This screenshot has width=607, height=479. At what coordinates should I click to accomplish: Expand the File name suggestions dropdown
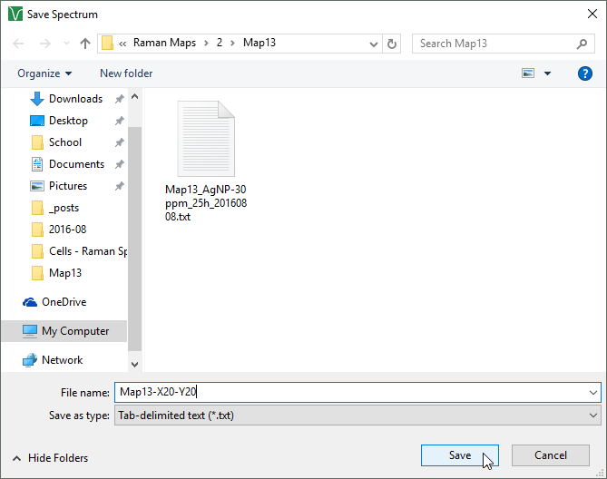click(593, 393)
